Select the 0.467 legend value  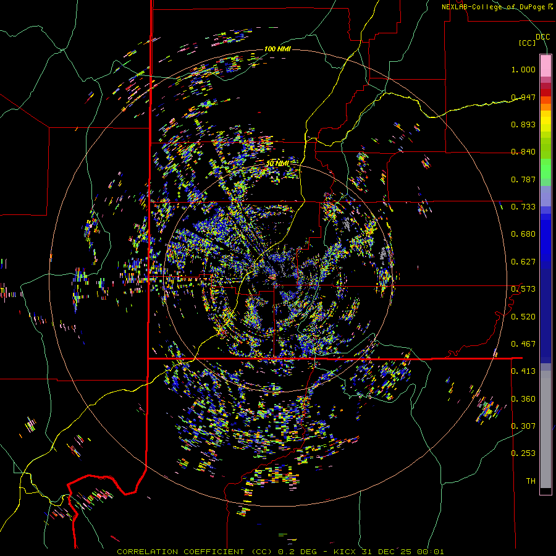click(x=523, y=344)
